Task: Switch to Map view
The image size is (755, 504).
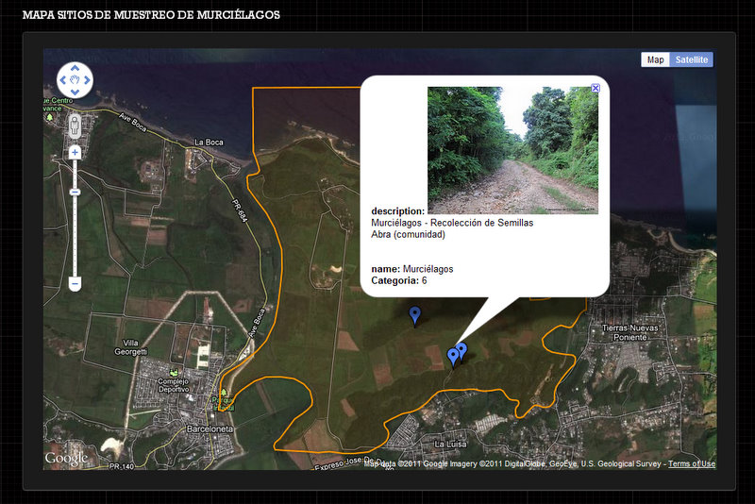Action: (655, 59)
